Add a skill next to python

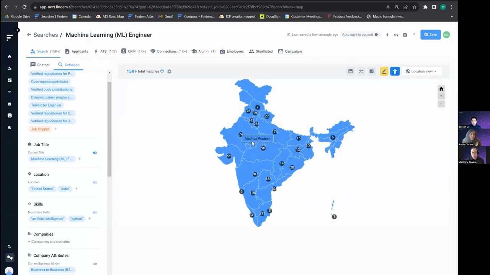(x=89, y=218)
